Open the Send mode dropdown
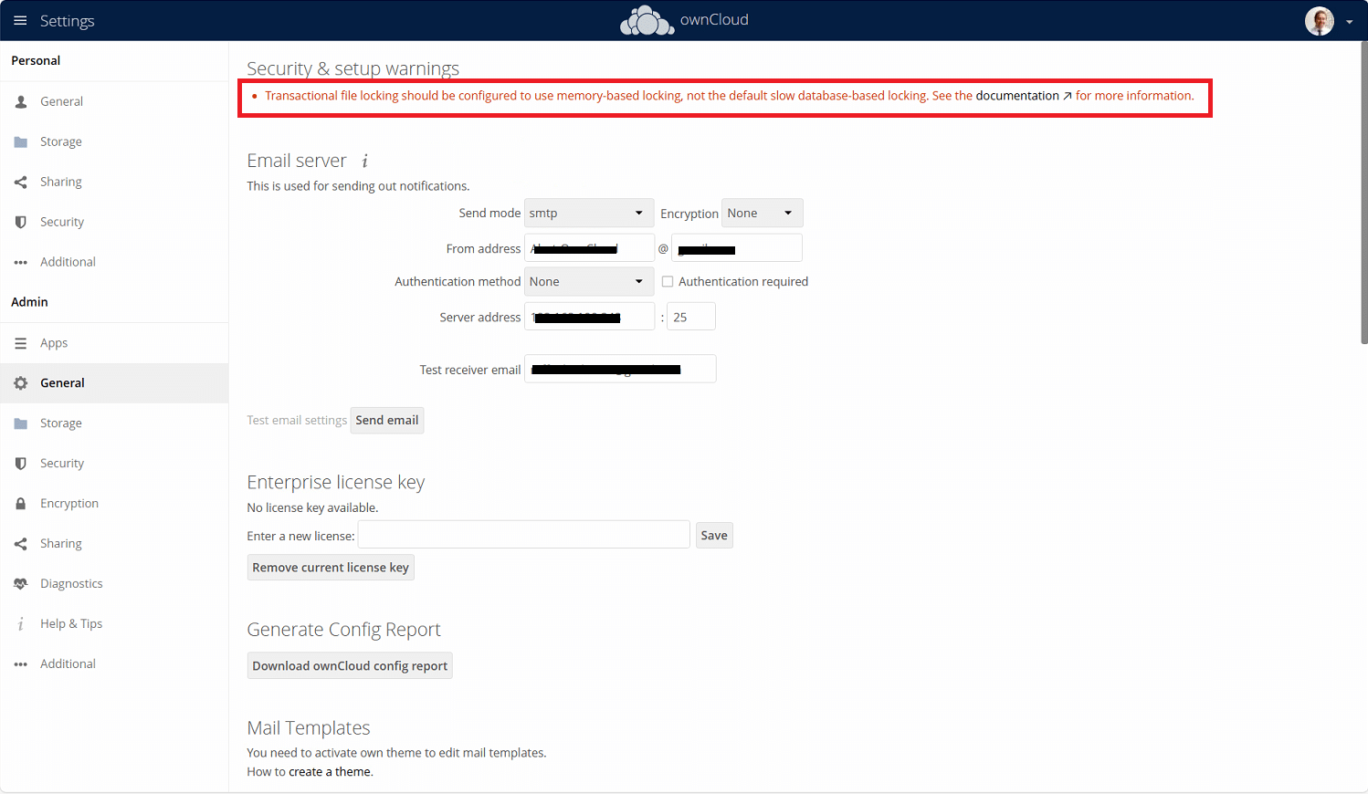 point(589,213)
